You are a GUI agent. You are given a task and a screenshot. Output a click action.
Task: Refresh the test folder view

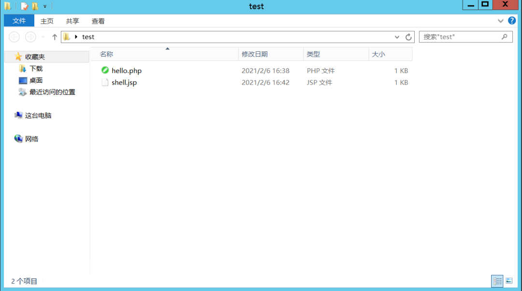408,37
